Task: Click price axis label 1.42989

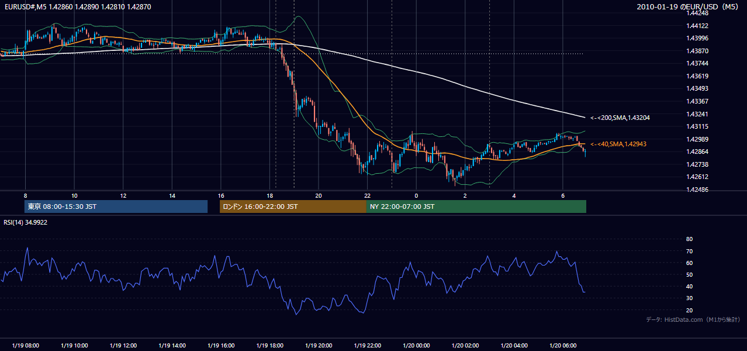Action: pos(698,139)
